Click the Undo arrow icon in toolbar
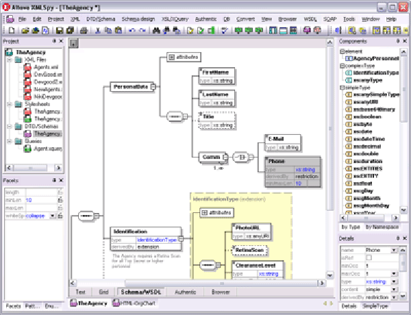Screen dimensions: 411x315 pos(132,31)
